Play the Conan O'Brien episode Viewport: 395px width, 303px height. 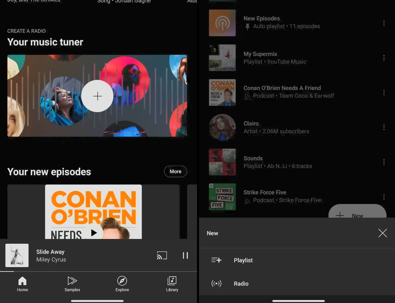(94, 233)
